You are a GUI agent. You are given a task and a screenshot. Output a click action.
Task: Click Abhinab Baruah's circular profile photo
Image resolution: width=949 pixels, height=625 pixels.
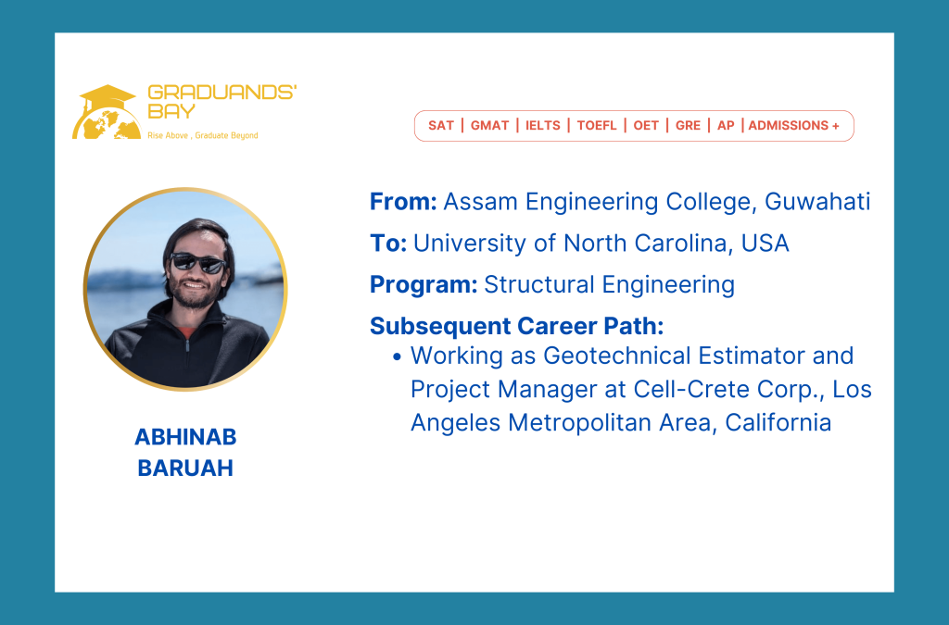click(185, 289)
